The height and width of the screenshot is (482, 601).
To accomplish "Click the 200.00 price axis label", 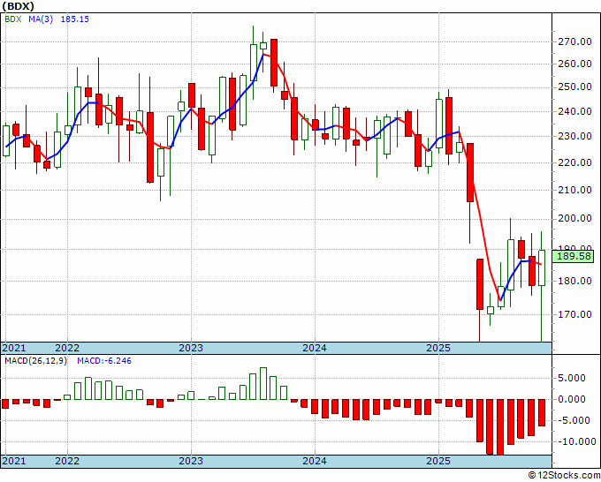I will click(575, 218).
